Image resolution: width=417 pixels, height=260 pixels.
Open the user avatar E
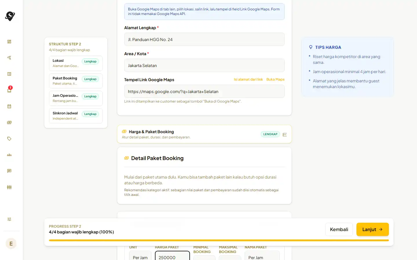pyautogui.click(x=11, y=244)
